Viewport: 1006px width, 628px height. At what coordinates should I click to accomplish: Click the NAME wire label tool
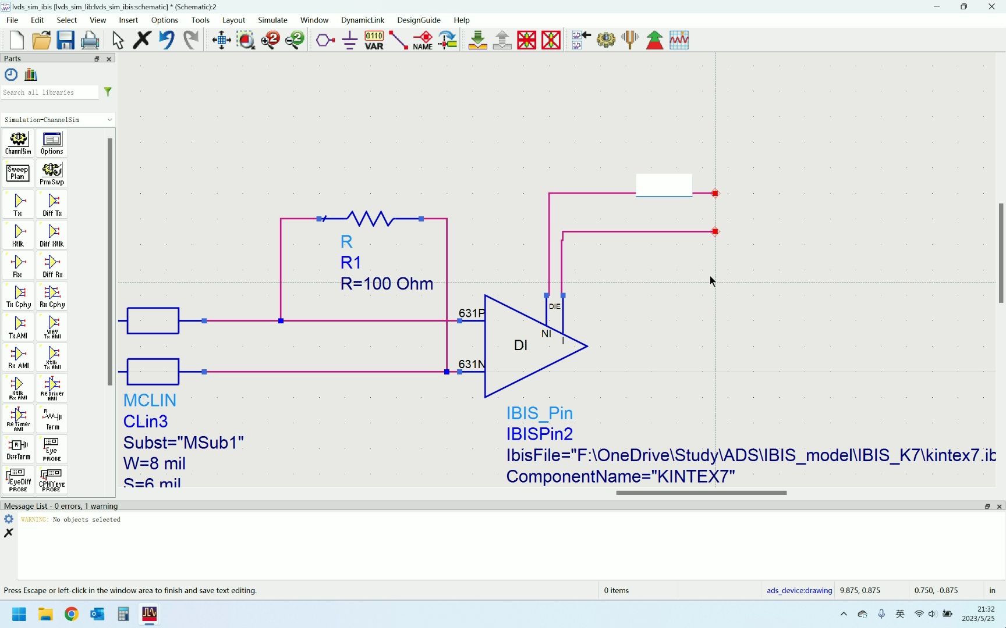(x=423, y=40)
